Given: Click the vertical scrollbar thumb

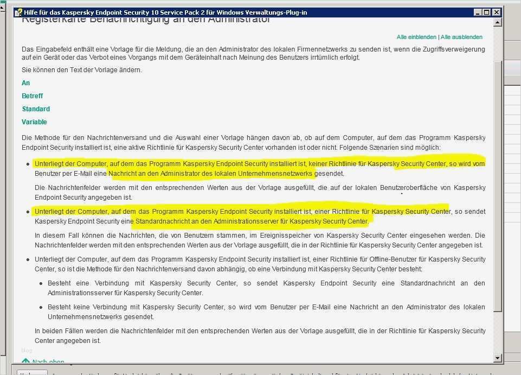Looking at the screenshot, I should coord(497,186).
